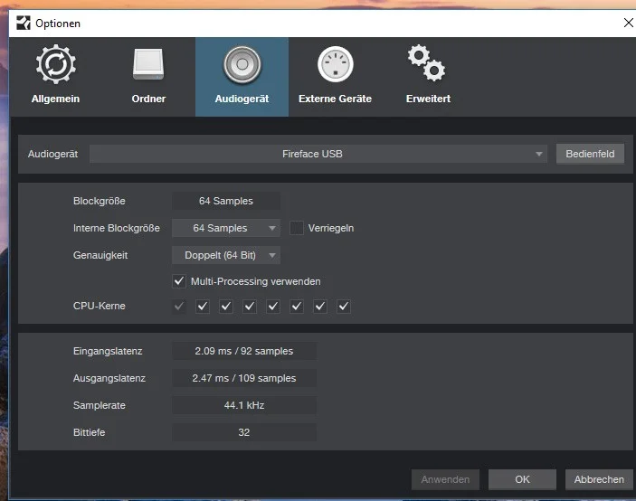Toggle the first greyed CPU-Kerne checkbox
Viewport: 636px width, 501px height.
[x=179, y=306]
